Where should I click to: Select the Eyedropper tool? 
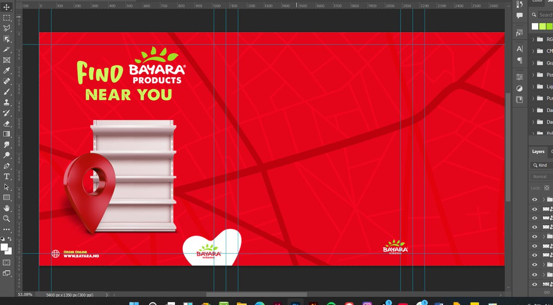6,70
